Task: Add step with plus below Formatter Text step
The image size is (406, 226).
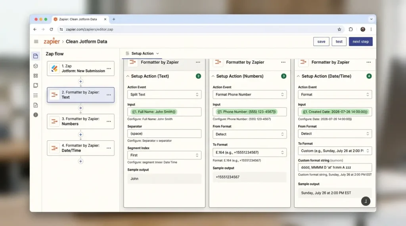Action: (x=80, y=108)
